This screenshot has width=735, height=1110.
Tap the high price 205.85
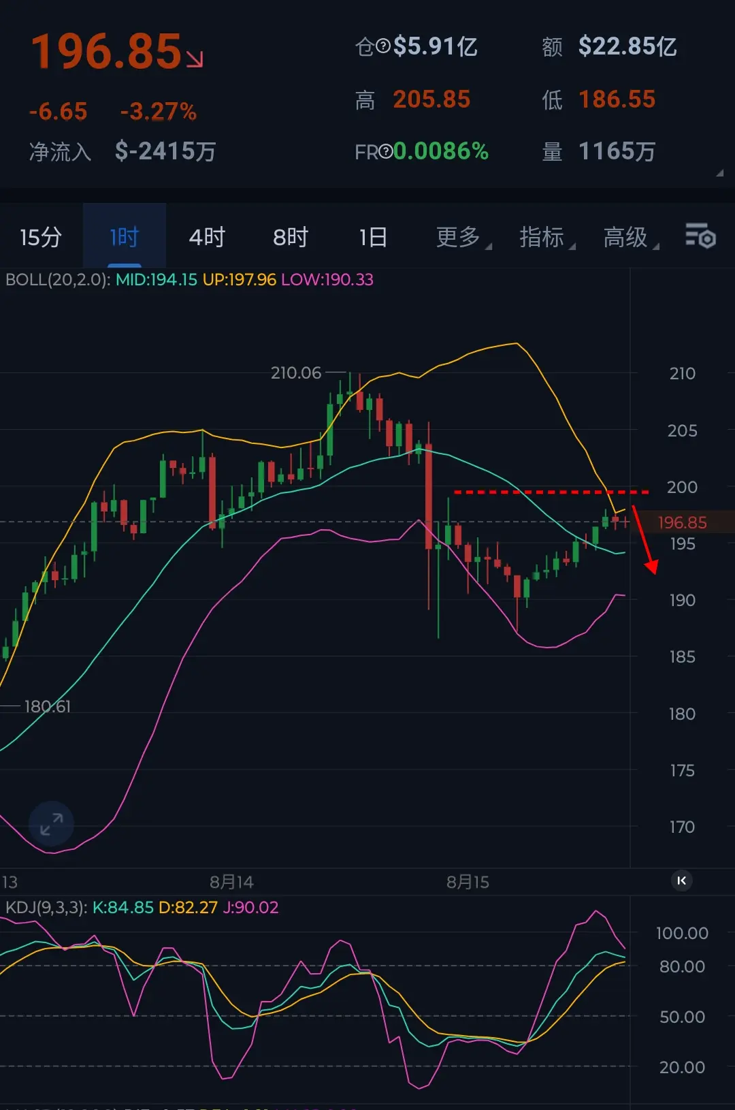[x=431, y=99]
